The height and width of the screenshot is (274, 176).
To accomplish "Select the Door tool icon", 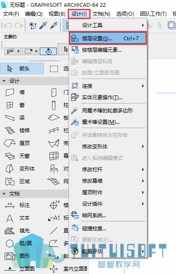I will tap(54, 92).
